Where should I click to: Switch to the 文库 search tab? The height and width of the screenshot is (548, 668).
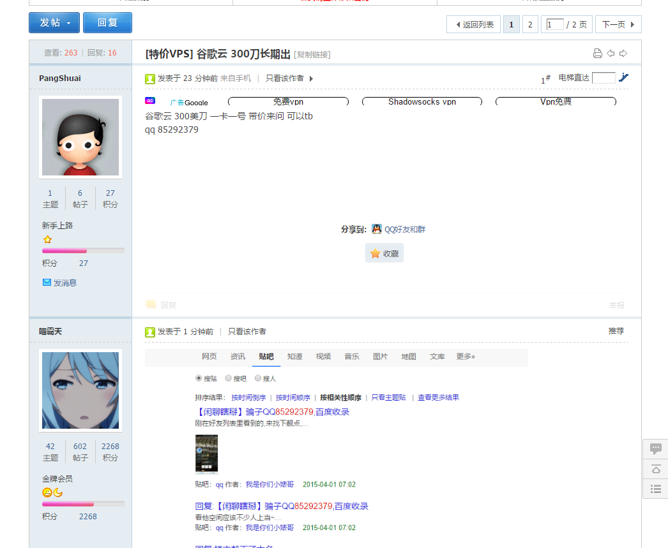point(437,356)
